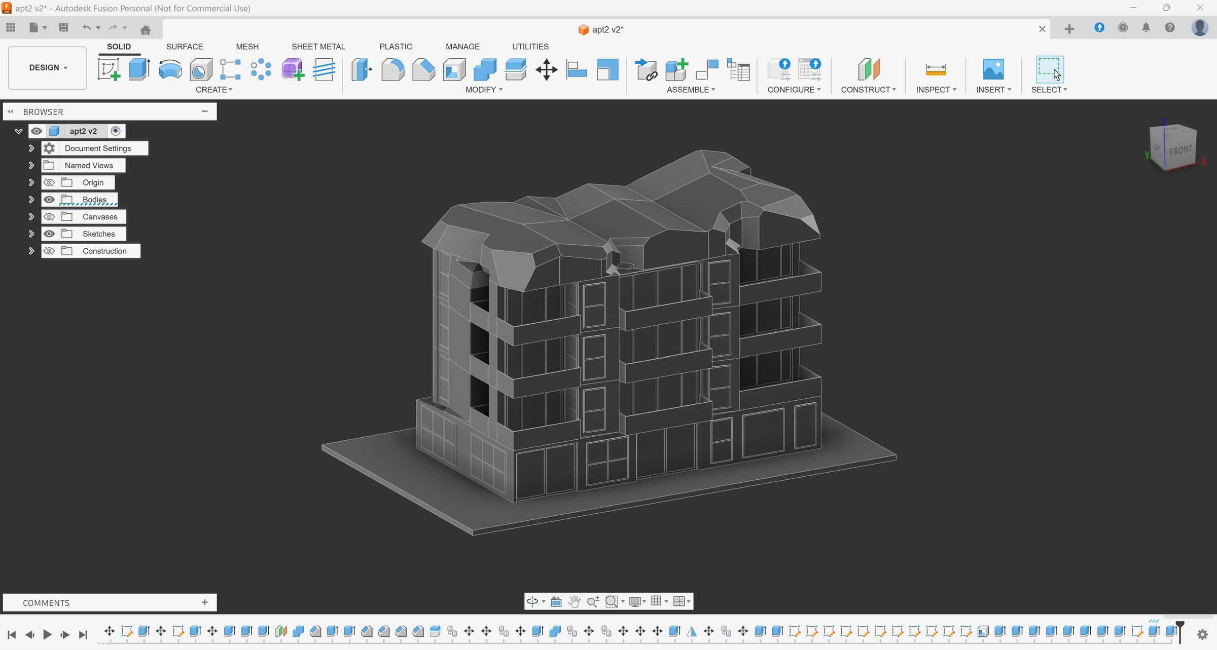
Task: Click the Joint tool icon
Action: [707, 69]
